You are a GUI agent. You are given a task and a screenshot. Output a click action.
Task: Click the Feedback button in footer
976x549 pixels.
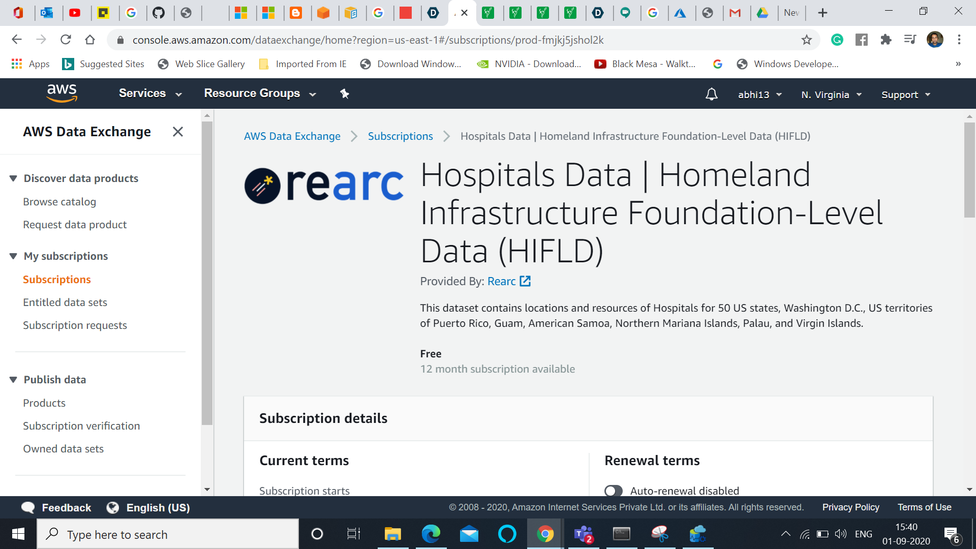pos(56,507)
